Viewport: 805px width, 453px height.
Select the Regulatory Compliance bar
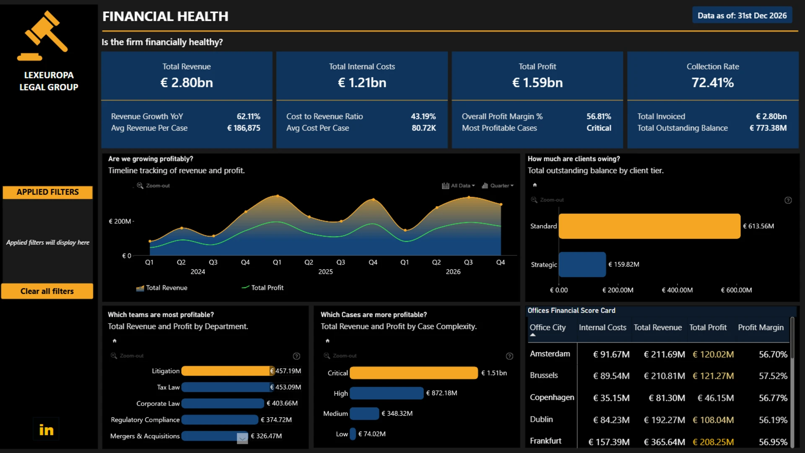(220, 419)
